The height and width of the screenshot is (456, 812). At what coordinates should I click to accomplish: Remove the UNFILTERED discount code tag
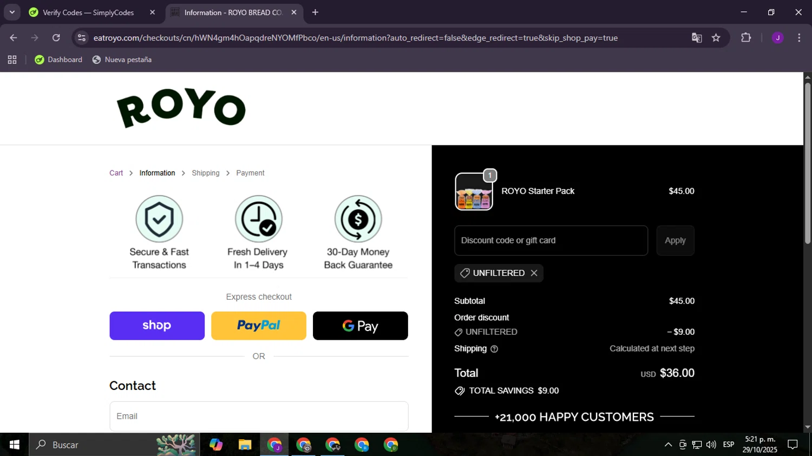point(534,273)
